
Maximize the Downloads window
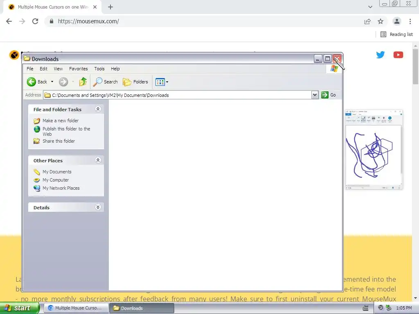click(x=327, y=59)
